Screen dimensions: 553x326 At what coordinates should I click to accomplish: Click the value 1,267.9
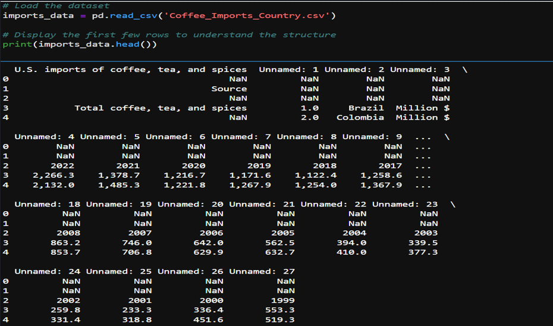[250, 185]
